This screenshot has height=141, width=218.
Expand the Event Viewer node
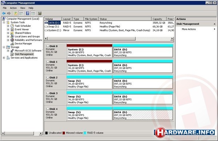(8, 29)
